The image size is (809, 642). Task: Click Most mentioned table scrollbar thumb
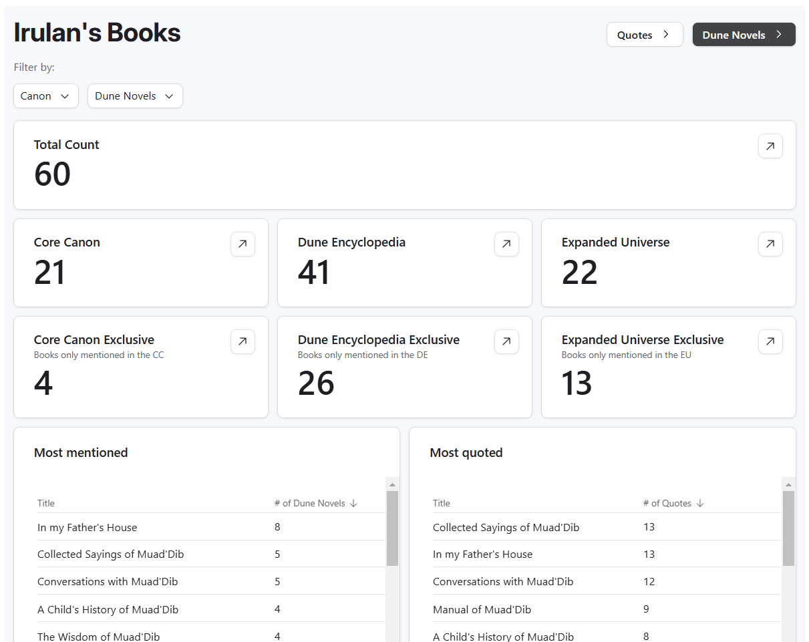(393, 528)
